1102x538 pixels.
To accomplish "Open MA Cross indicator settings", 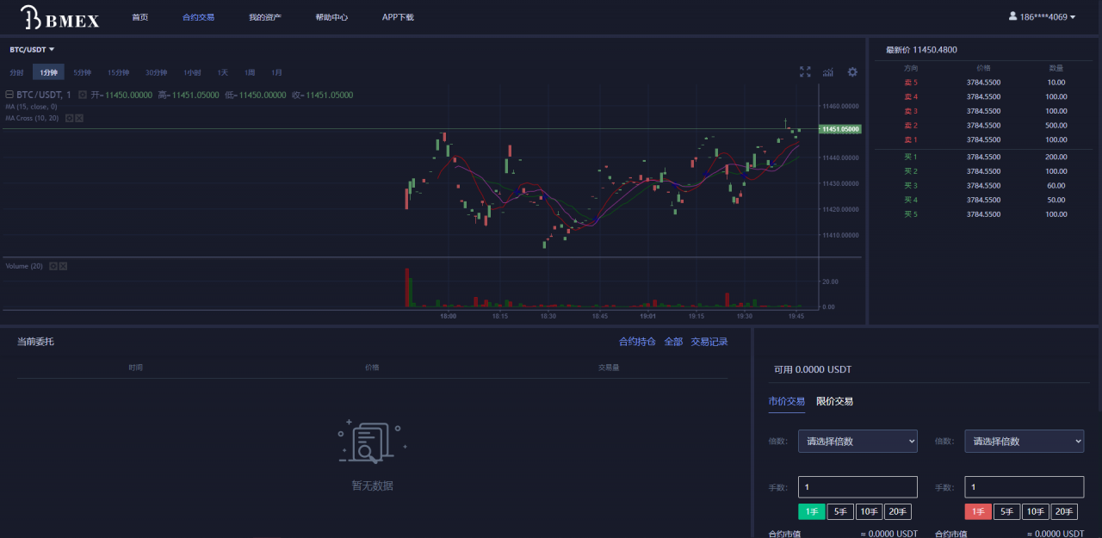I will click(x=69, y=118).
